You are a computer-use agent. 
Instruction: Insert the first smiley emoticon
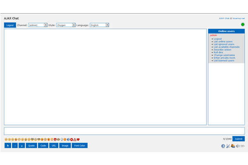tap(6, 139)
